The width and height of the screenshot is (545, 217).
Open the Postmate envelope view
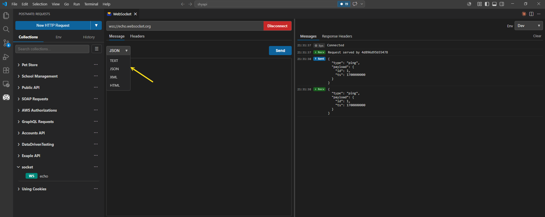pyautogui.click(x=6, y=97)
